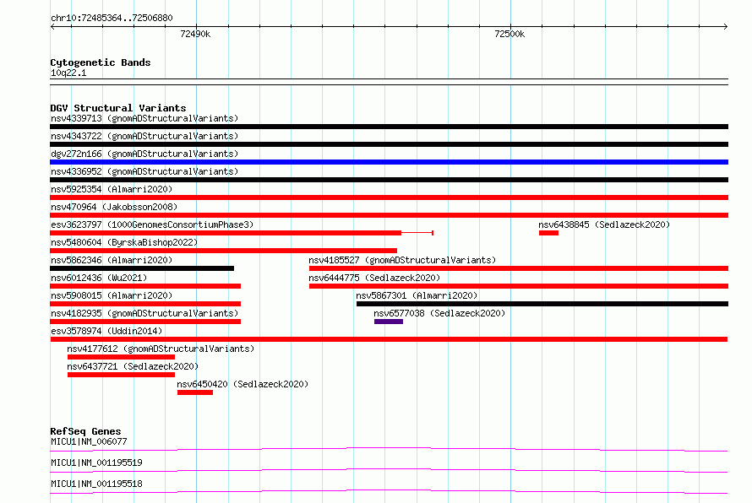Click the red bar under nsv470964
This screenshot has height=503, width=752.
pyautogui.click(x=389, y=215)
